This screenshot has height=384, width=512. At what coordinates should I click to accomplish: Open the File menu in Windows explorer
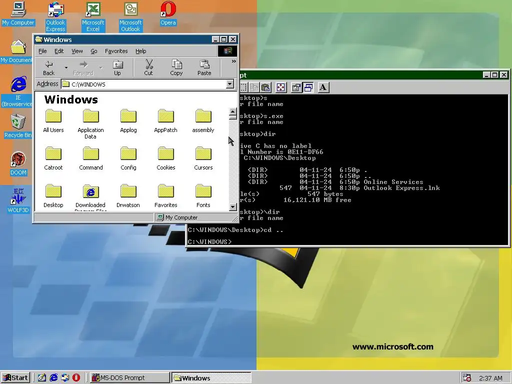(x=42, y=51)
